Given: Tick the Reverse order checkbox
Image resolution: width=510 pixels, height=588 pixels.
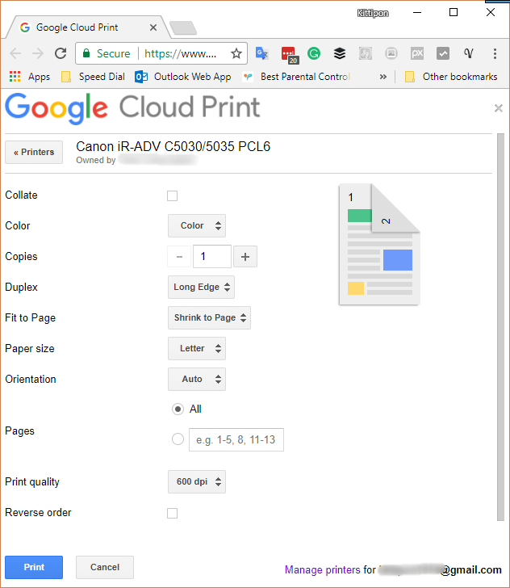Looking at the screenshot, I should click(x=172, y=513).
